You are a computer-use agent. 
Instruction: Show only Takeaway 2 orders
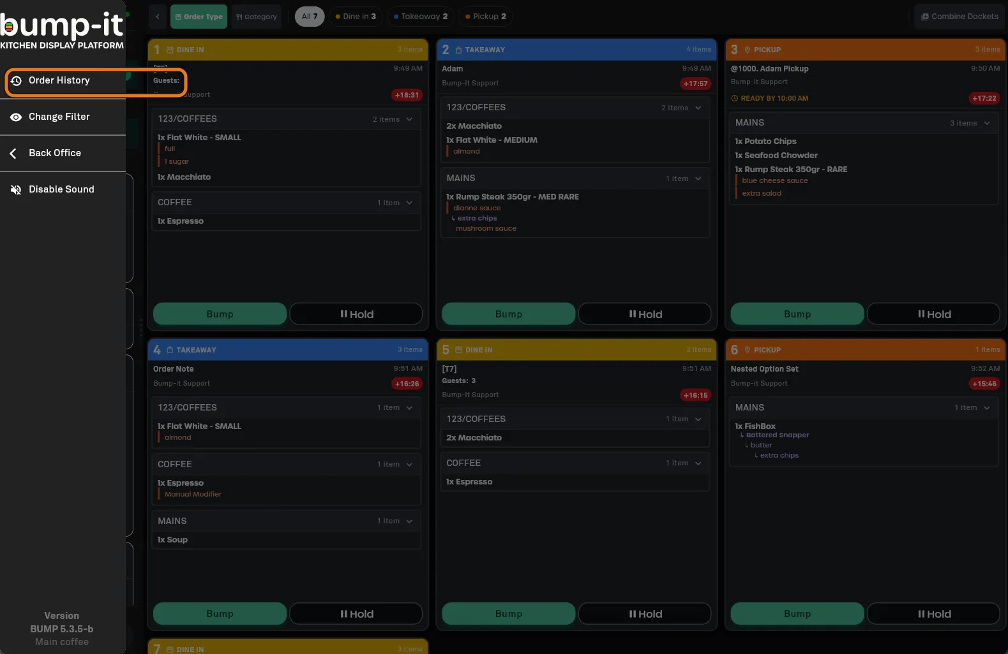point(421,17)
